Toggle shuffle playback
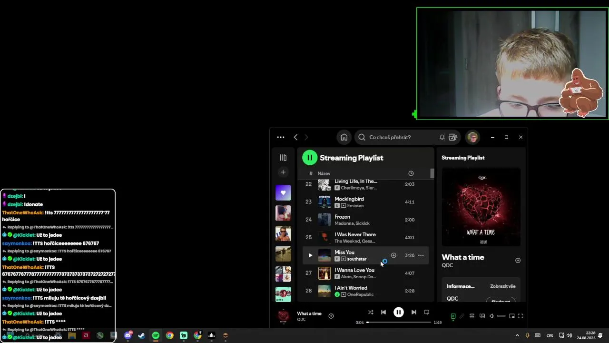The height and width of the screenshot is (343, 609). [371, 313]
